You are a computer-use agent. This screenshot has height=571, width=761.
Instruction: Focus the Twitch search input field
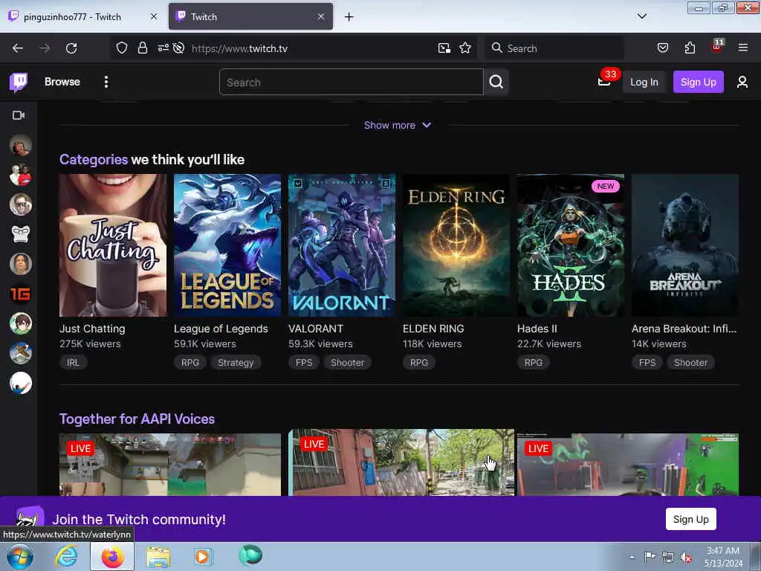(352, 82)
